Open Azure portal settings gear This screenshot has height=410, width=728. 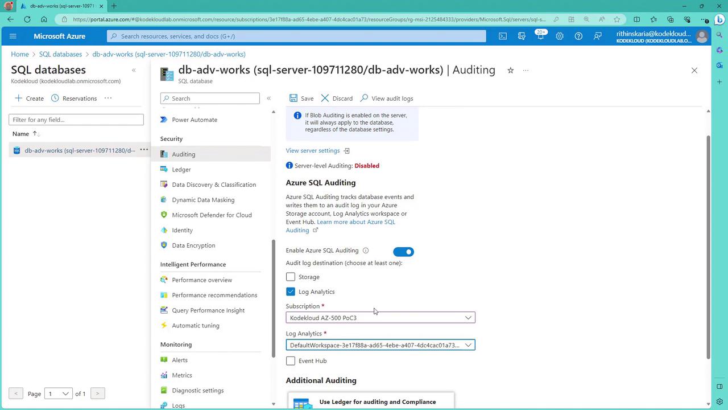pos(560,36)
